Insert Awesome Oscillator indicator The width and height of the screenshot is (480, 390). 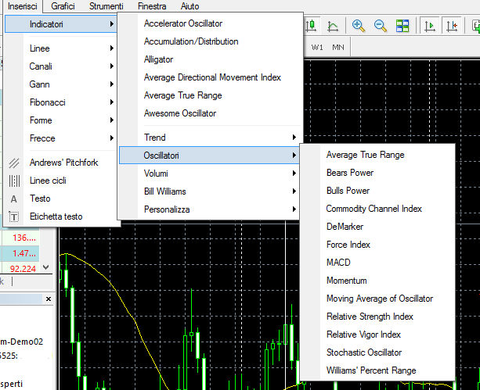(x=180, y=113)
